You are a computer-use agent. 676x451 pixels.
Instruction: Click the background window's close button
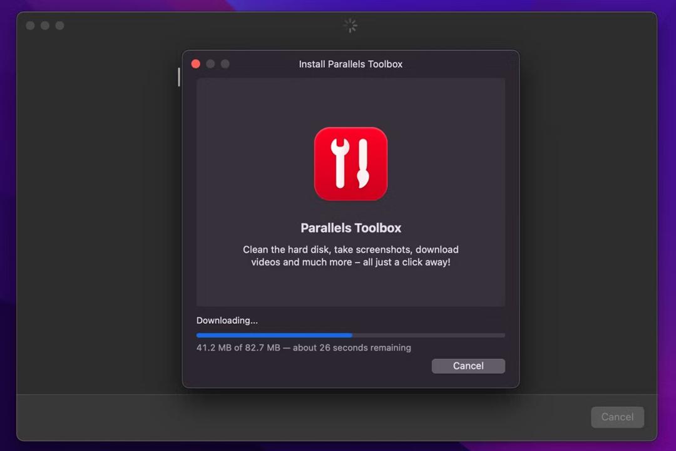coord(30,26)
